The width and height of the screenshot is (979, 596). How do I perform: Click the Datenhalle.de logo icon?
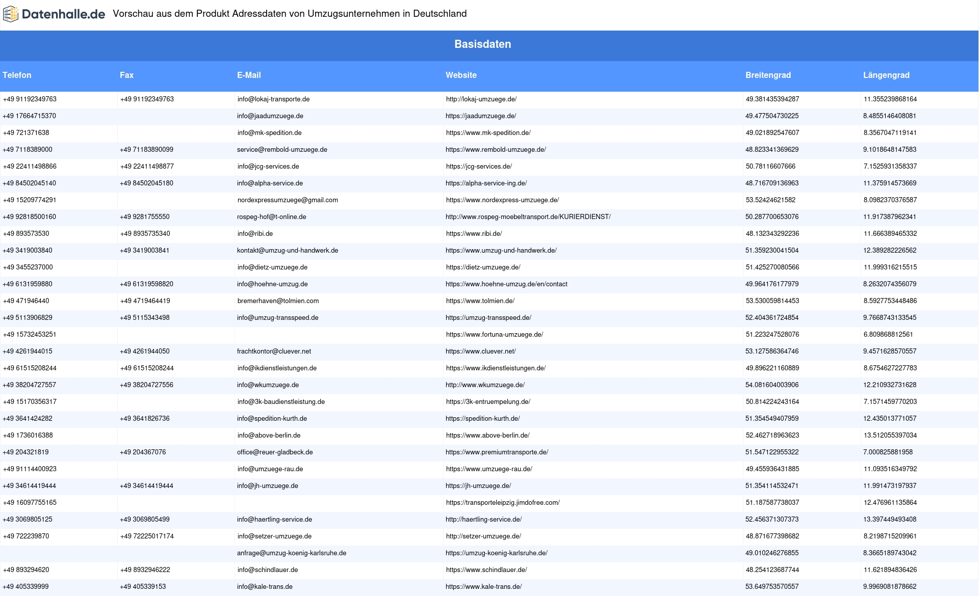[x=10, y=14]
